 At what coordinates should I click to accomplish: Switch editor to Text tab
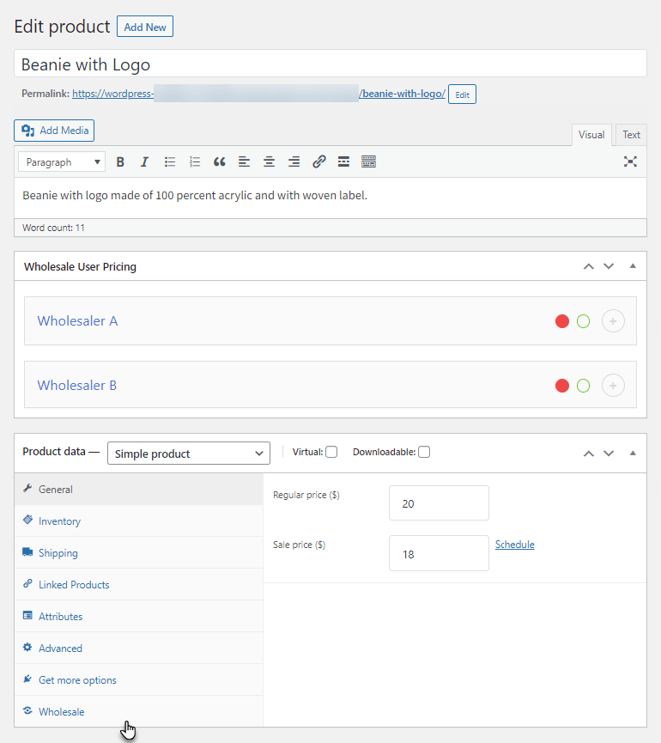coord(631,135)
